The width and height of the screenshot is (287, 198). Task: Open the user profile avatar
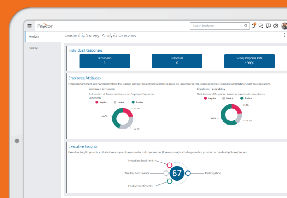point(284,26)
